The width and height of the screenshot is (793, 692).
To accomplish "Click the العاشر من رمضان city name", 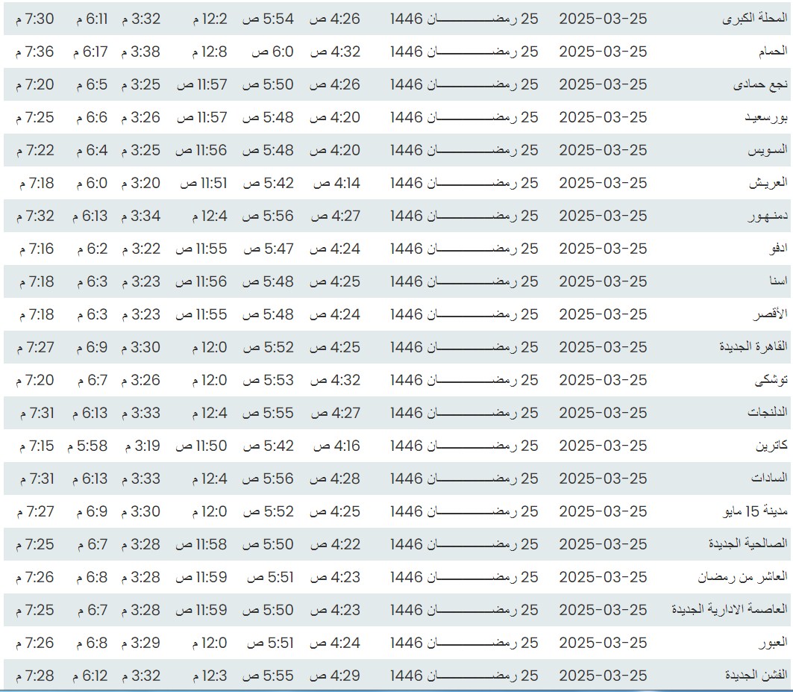I will (742, 578).
